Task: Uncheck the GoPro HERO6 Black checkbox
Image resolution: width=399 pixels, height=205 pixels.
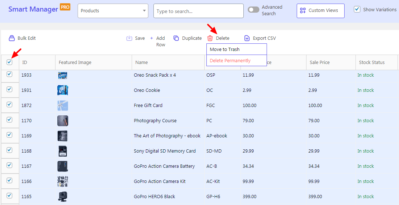Action: 9,196
